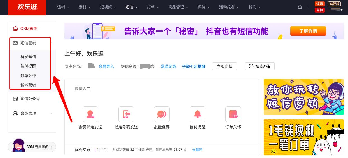Screen dimensions: 348x158
Task: Click the 欢乐逛 logo
Action: tap(27, 8)
